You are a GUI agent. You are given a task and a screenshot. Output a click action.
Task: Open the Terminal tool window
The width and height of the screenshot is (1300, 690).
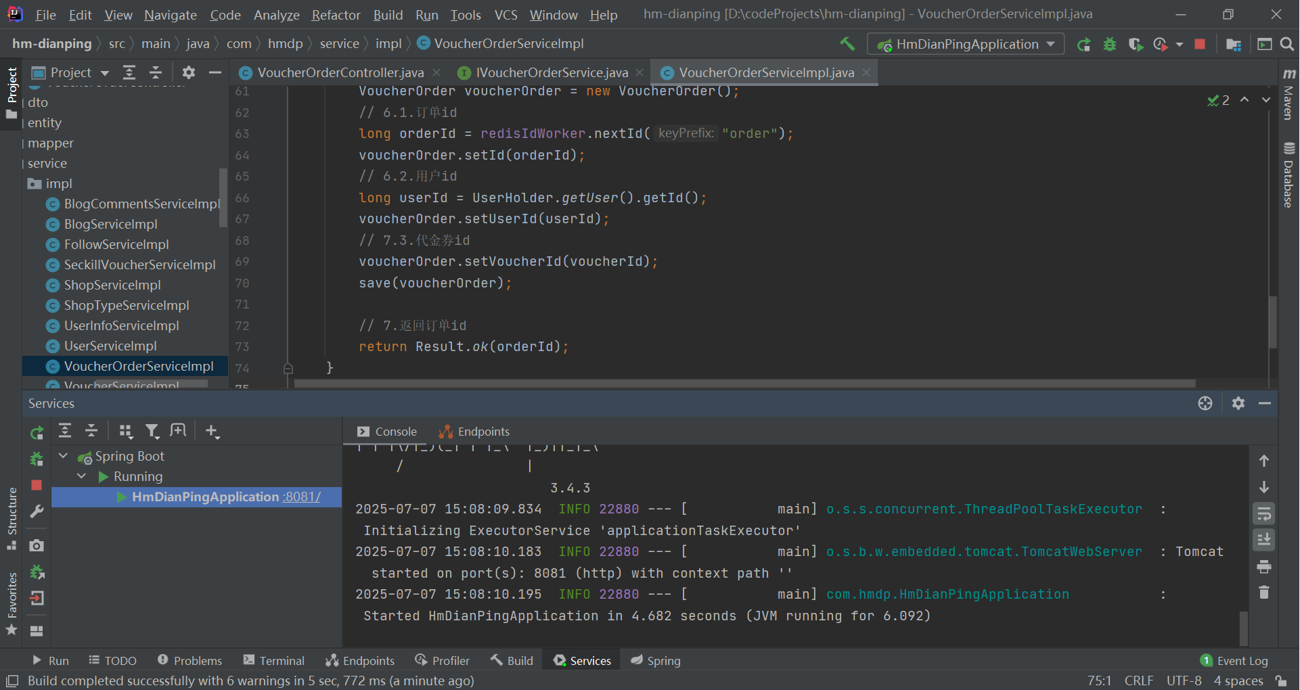274,661
